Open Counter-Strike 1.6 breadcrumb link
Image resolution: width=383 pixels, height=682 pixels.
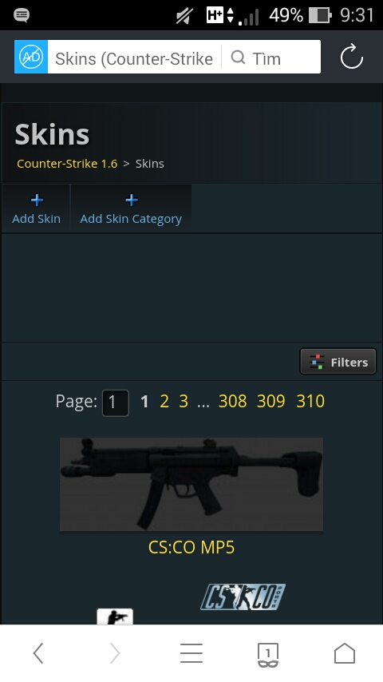coord(67,164)
